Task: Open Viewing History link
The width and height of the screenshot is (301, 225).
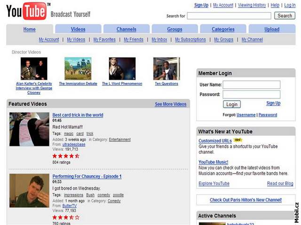Action: pyautogui.click(x=252, y=5)
